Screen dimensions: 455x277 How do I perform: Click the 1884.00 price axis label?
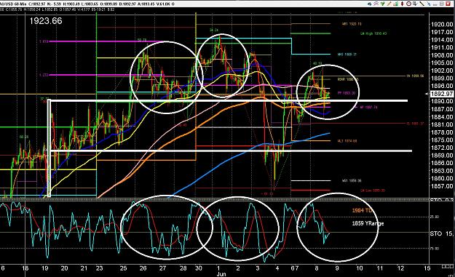click(x=442, y=117)
